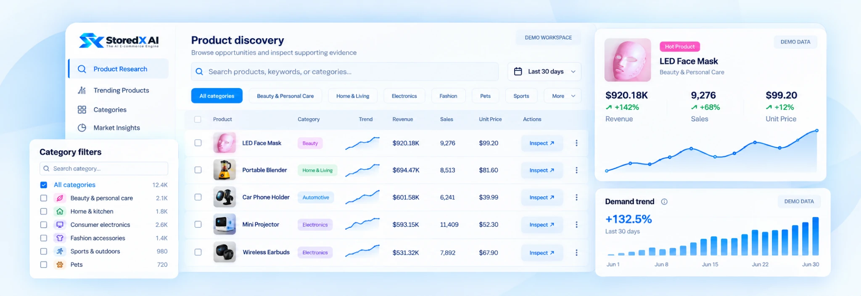Screen dimensions: 861x296
Task: Click the LED Face Mask thumbnail in hot product card
Action: coord(628,60)
